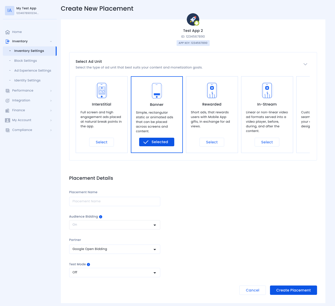Select the Rewarded ad unit
Image resolution: width=335 pixels, height=306 pixels.
212,142
